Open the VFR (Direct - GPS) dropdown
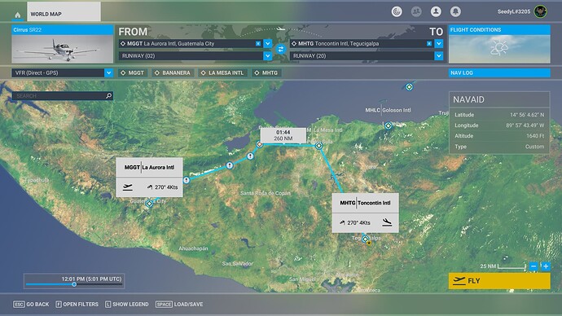 tap(63, 72)
